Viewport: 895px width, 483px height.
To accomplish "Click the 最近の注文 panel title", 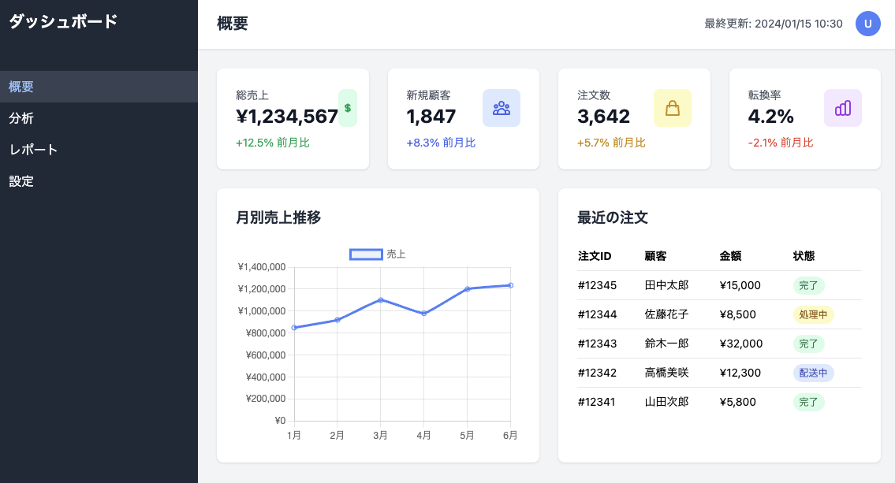I will pyautogui.click(x=613, y=217).
